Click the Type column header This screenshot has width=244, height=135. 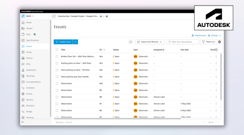point(136,50)
